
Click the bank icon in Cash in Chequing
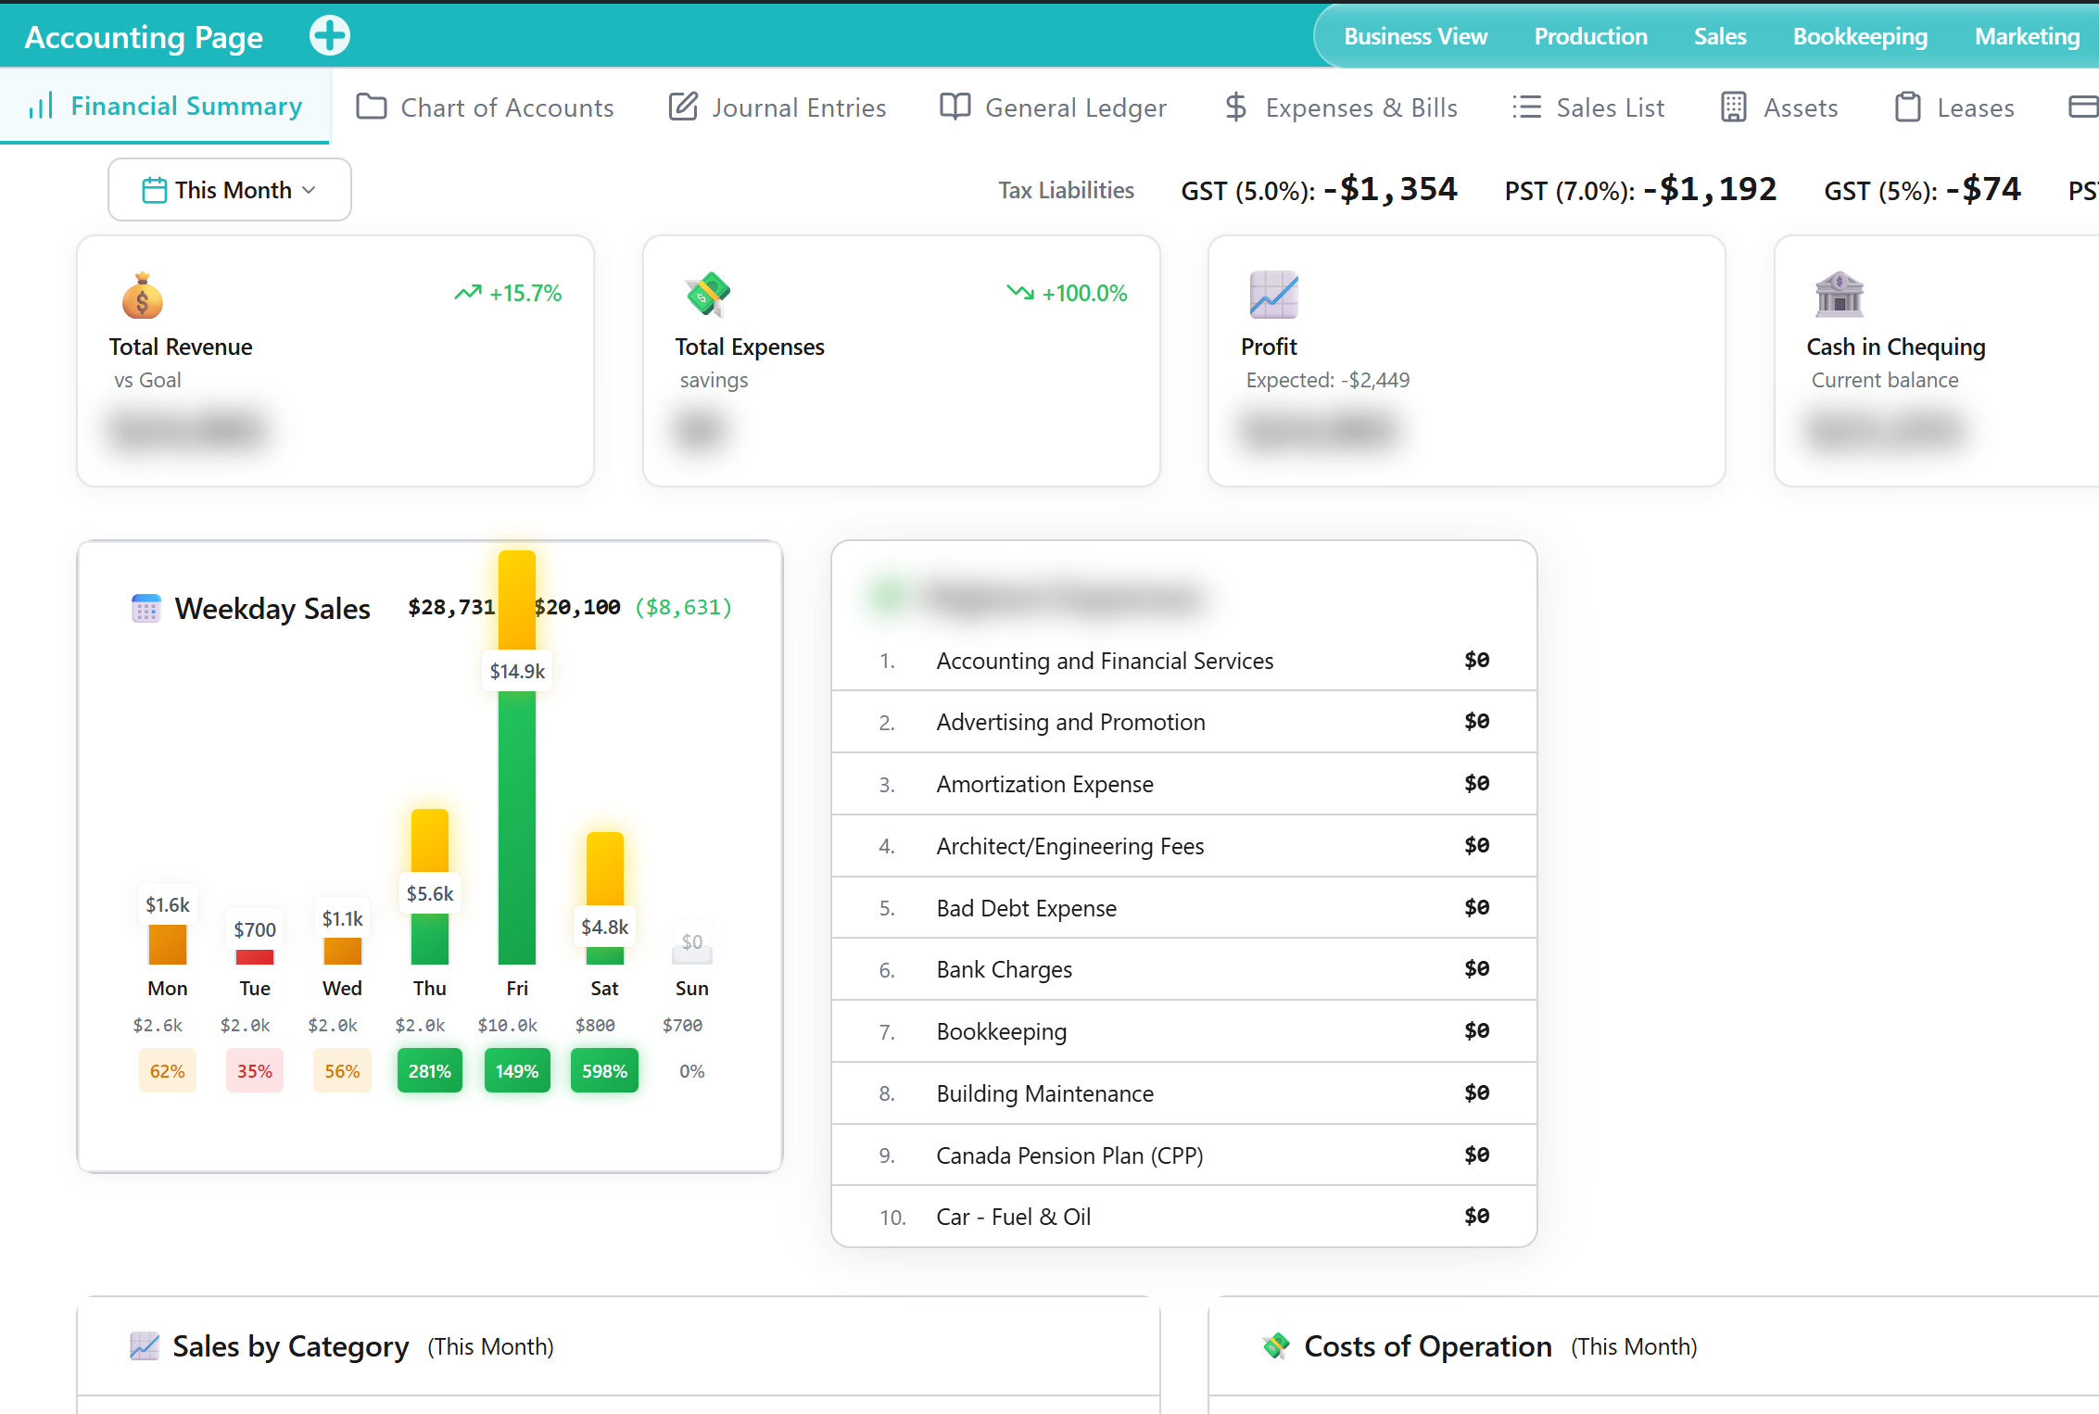click(1840, 295)
